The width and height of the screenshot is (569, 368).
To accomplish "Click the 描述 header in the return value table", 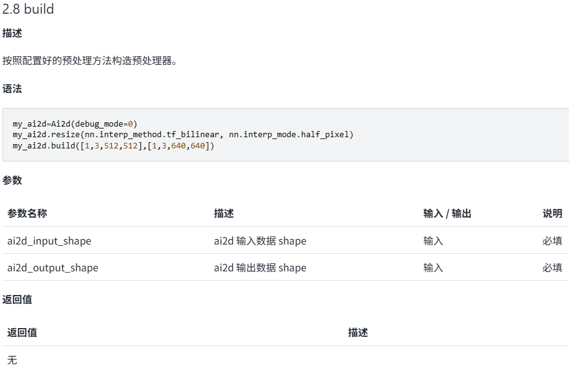I will point(357,332).
